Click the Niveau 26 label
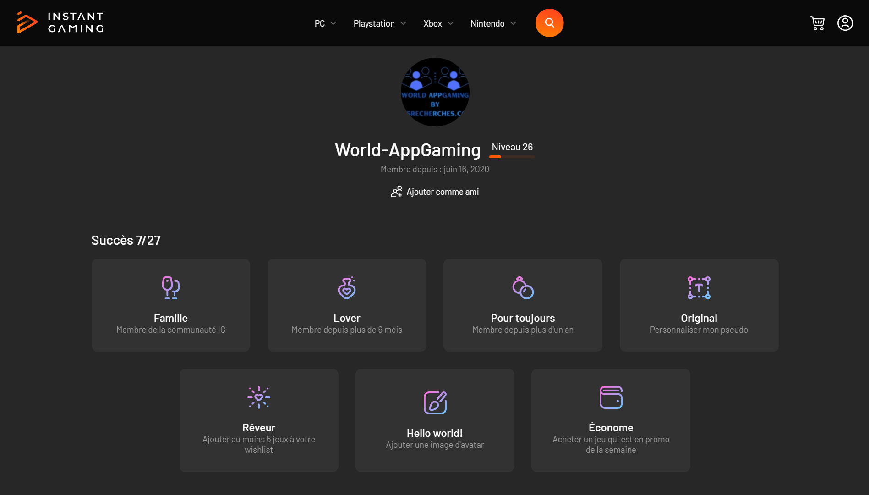Screen dimensions: 869x495 (512, 147)
